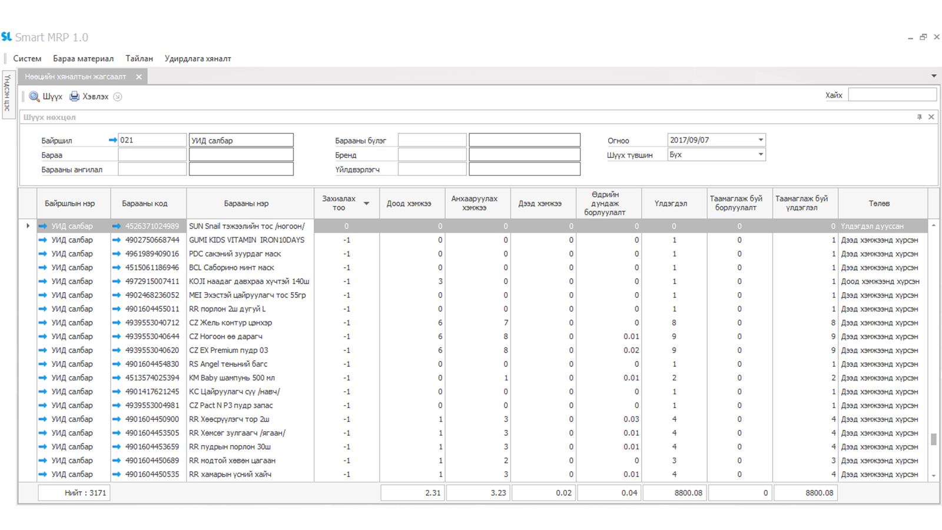Click the Шүүх toolbar button label
942x530 pixels.
click(x=52, y=97)
